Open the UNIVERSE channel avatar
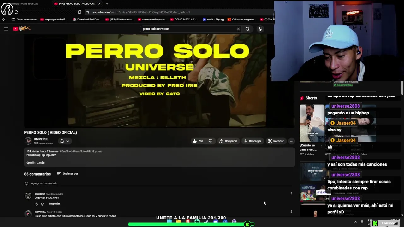 [28, 141]
